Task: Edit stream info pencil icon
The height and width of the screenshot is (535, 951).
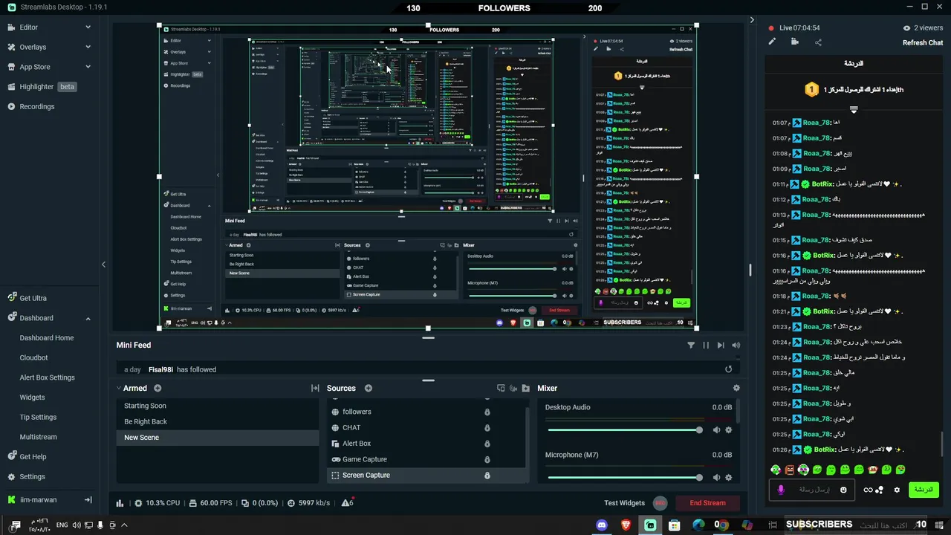Action: coord(772,42)
